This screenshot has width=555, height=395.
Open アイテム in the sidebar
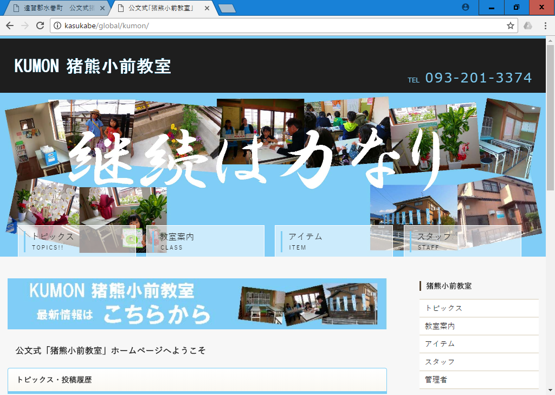coord(479,344)
